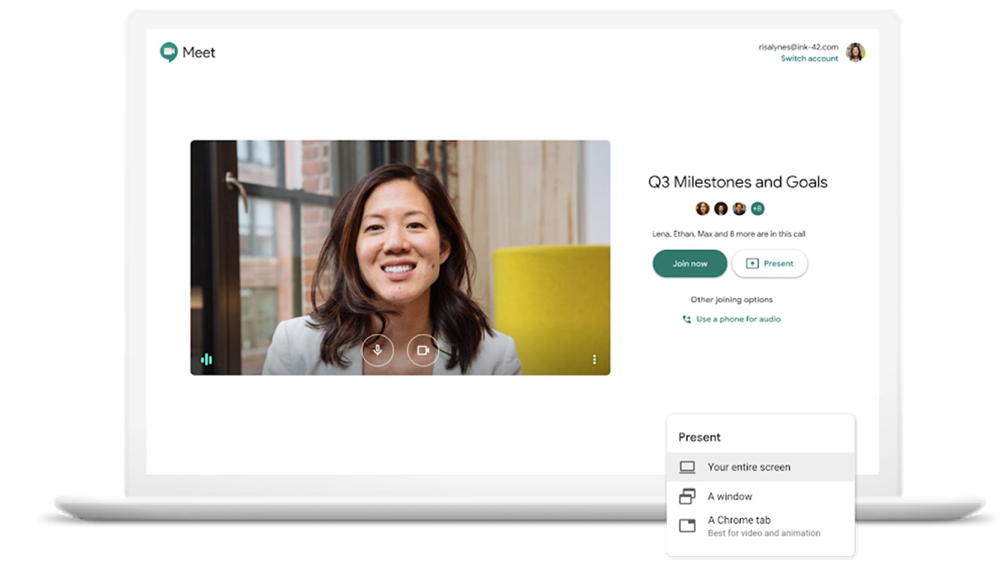Toggle the window sharing option icon
The width and height of the screenshot is (1000, 562).
688,496
